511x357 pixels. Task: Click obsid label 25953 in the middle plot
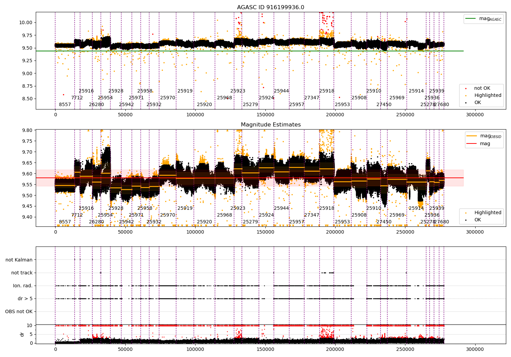(x=342, y=222)
